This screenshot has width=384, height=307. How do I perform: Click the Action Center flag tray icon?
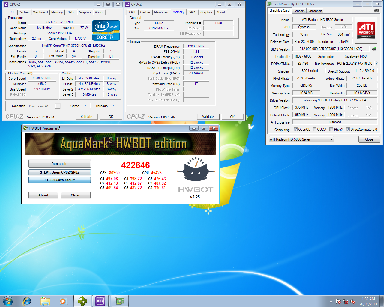pyautogui.click(x=338, y=301)
